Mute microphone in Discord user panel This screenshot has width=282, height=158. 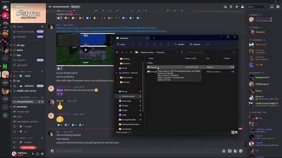pos(33,154)
